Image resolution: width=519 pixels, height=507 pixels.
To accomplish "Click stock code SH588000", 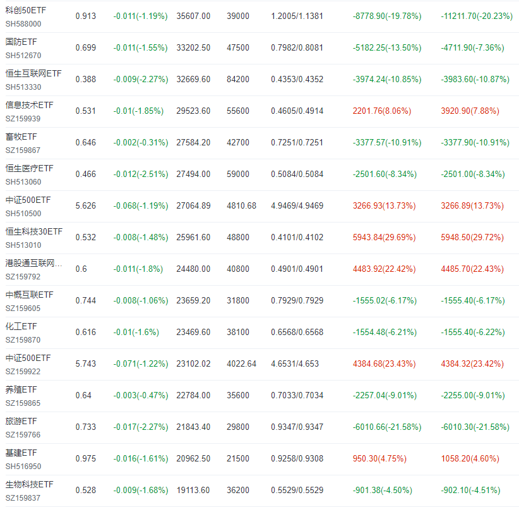I will click(x=23, y=24).
